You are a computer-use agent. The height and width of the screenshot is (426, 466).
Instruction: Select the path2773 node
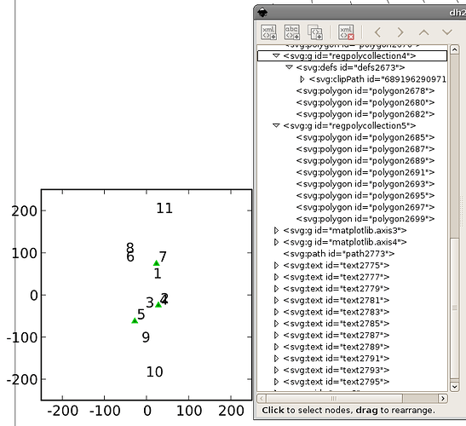pyautogui.click(x=339, y=254)
